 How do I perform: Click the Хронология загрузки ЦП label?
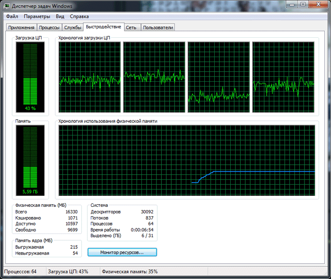coord(84,38)
